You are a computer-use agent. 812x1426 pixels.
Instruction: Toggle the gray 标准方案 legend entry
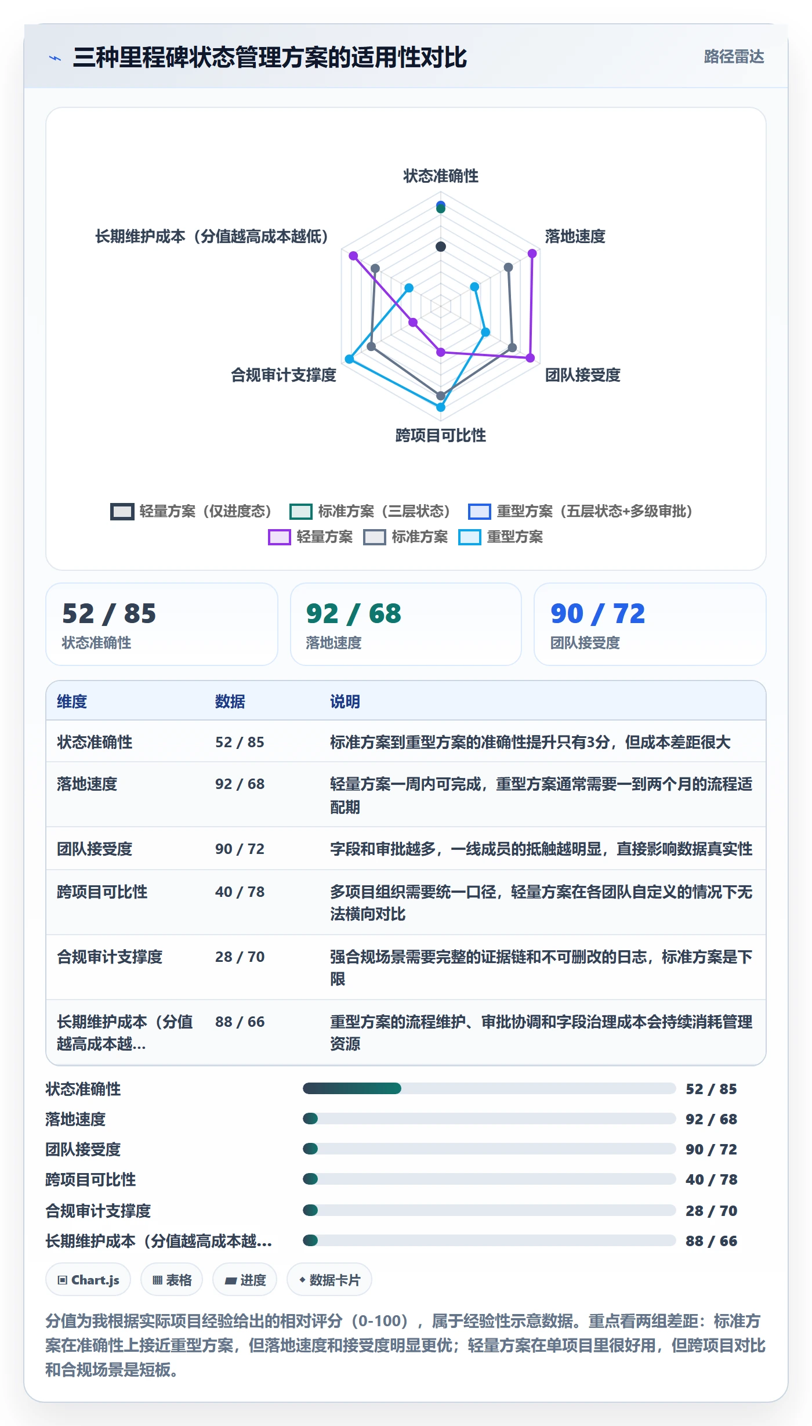405,537
